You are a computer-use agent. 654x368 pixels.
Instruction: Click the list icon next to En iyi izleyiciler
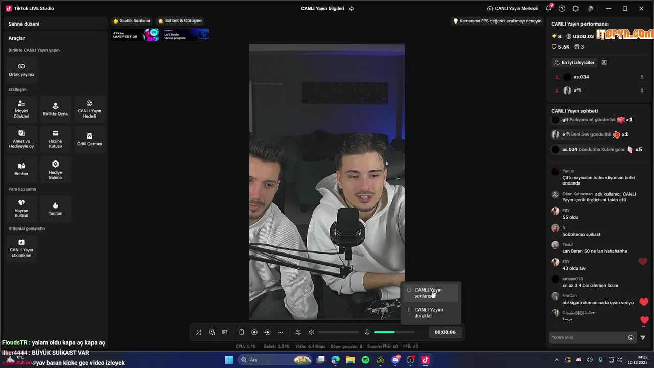point(604,62)
